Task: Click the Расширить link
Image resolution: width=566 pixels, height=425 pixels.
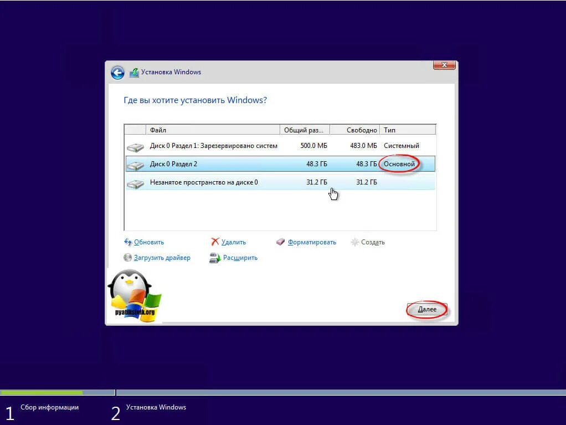Action: [240, 258]
